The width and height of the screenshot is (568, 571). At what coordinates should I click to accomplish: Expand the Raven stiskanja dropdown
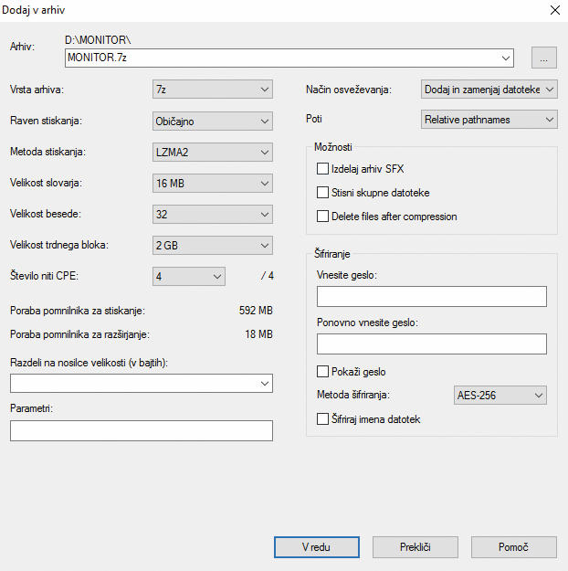tap(212, 121)
